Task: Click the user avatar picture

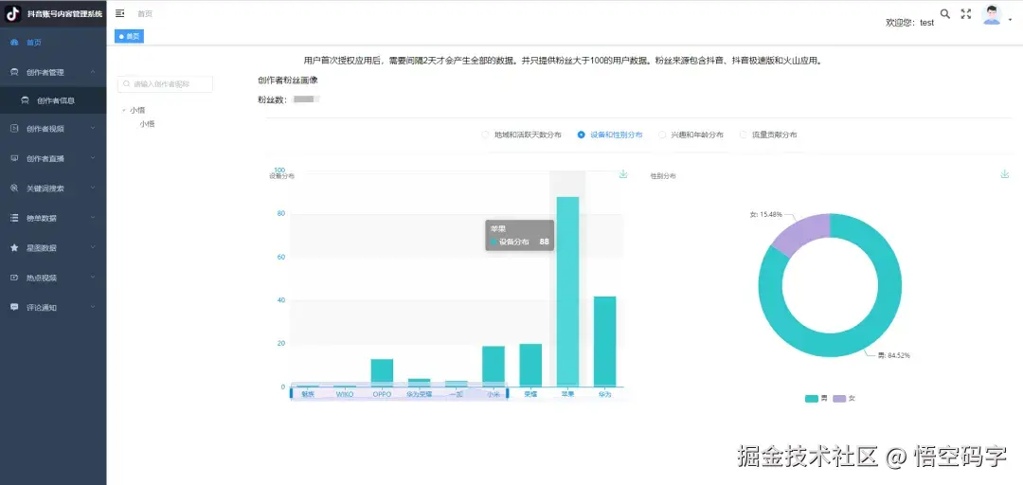Action: click(992, 14)
